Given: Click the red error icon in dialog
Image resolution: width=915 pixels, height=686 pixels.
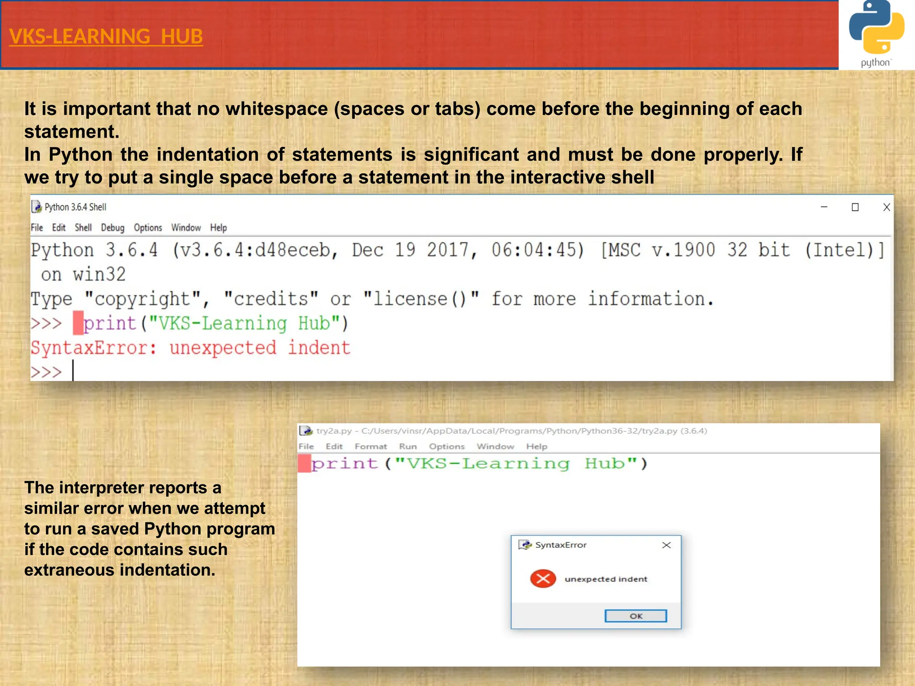Looking at the screenshot, I should (543, 579).
